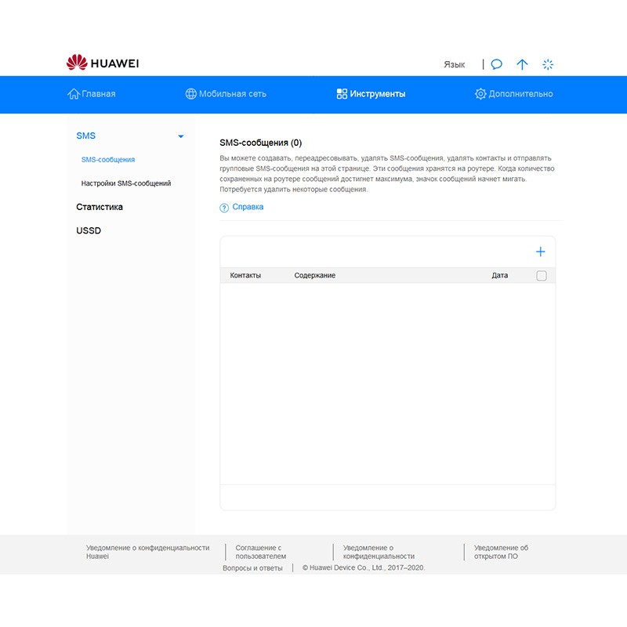Add new SMS with plus icon
Image resolution: width=627 pixels, height=627 pixels.
540,252
